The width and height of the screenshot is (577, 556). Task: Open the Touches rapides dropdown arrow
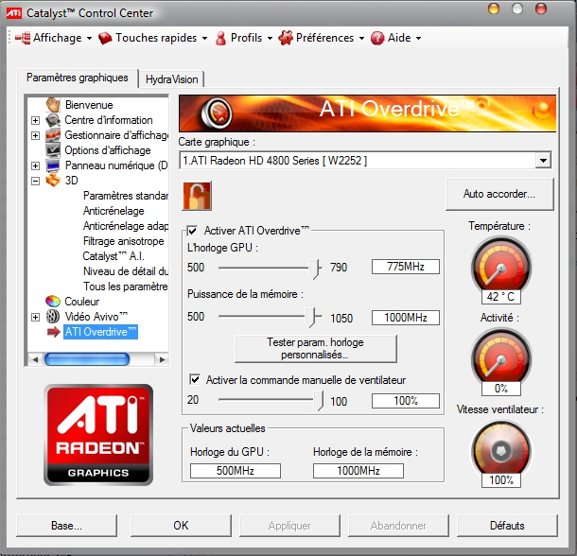tap(204, 38)
